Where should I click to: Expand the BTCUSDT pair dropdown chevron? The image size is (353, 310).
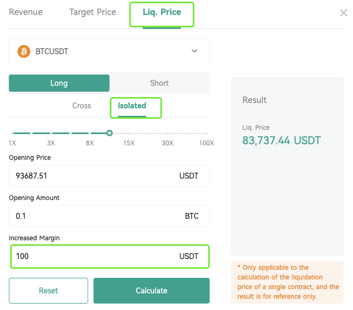pos(194,51)
